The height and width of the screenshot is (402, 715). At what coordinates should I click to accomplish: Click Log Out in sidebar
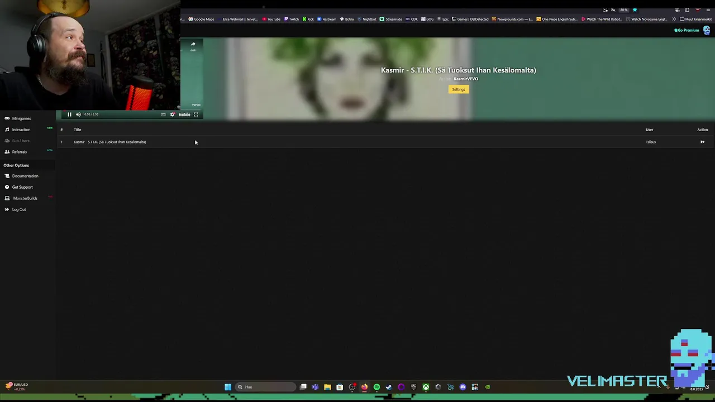point(19,209)
